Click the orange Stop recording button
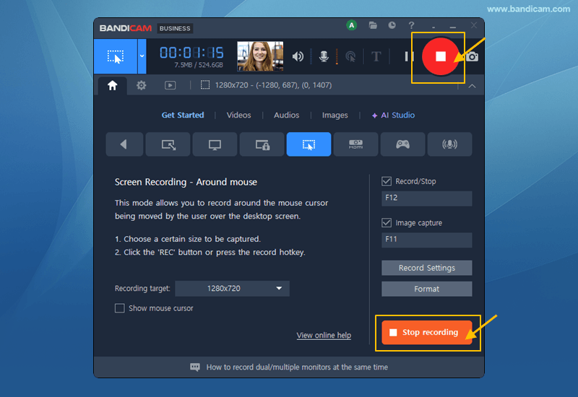 pyautogui.click(x=426, y=333)
